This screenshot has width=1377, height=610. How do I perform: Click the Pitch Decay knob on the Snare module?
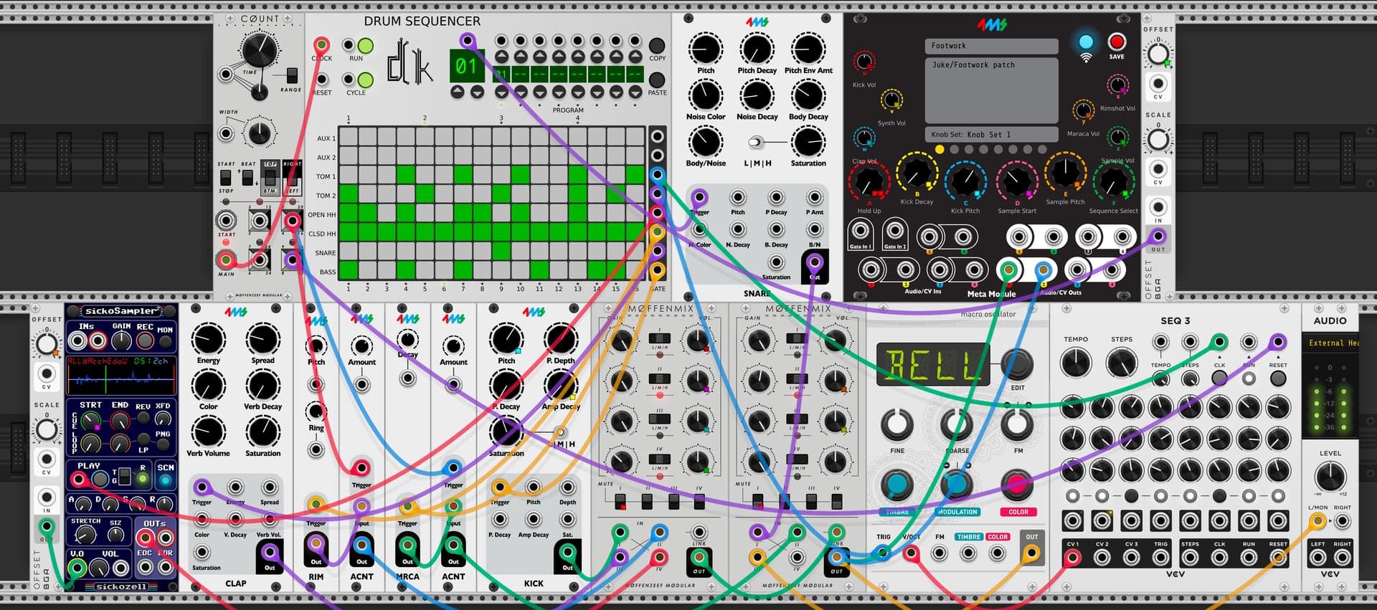pyautogui.click(x=757, y=49)
